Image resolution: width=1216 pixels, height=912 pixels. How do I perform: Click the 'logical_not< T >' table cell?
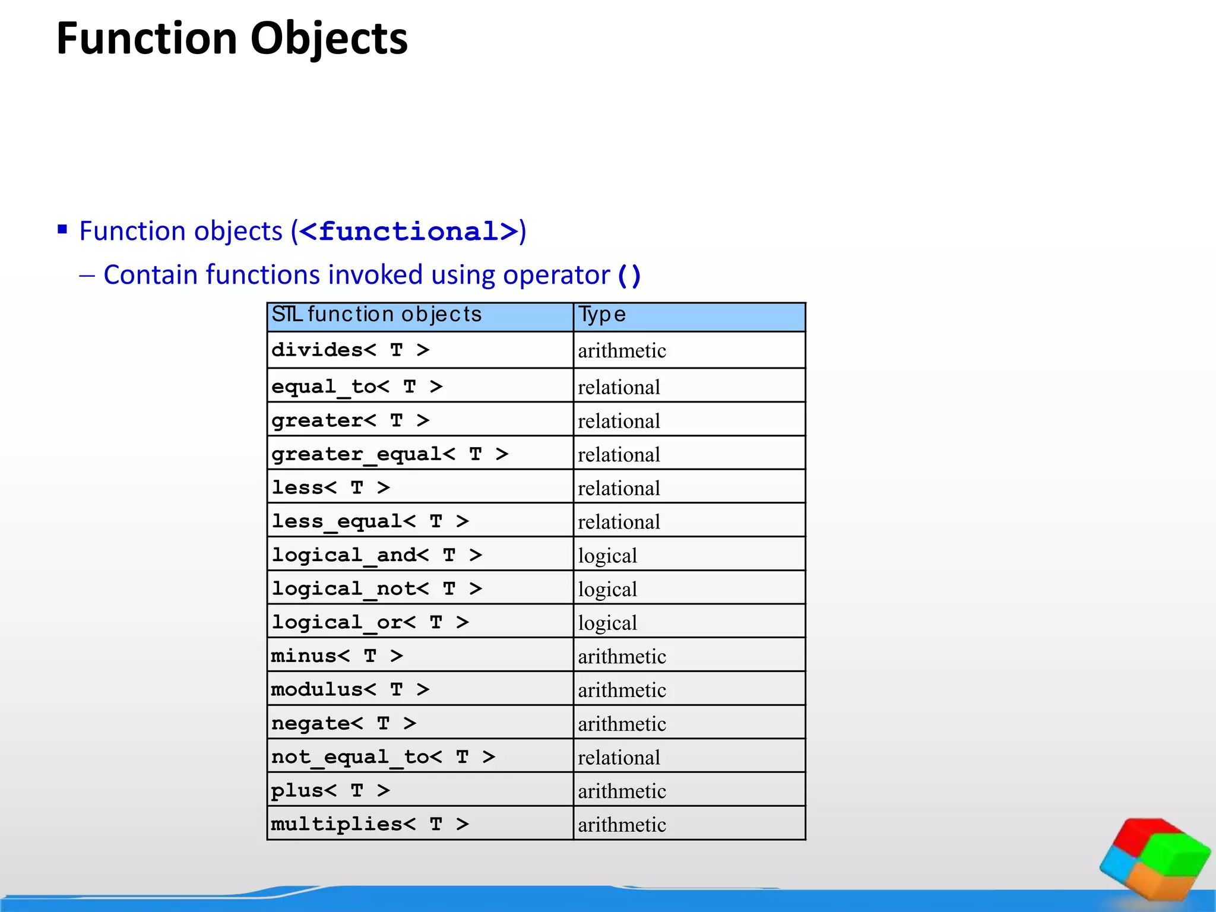point(420,588)
